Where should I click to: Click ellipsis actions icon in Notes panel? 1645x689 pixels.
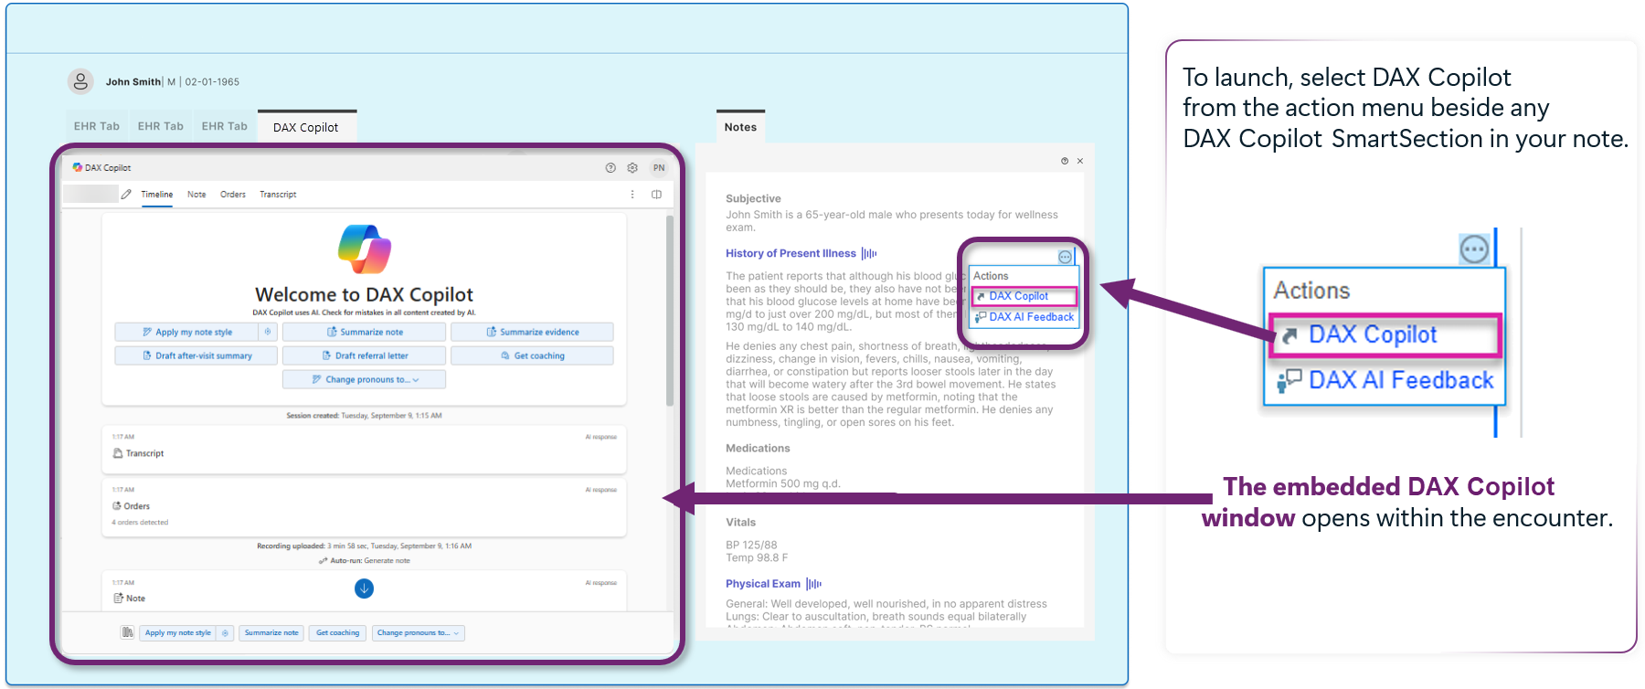[1065, 258]
